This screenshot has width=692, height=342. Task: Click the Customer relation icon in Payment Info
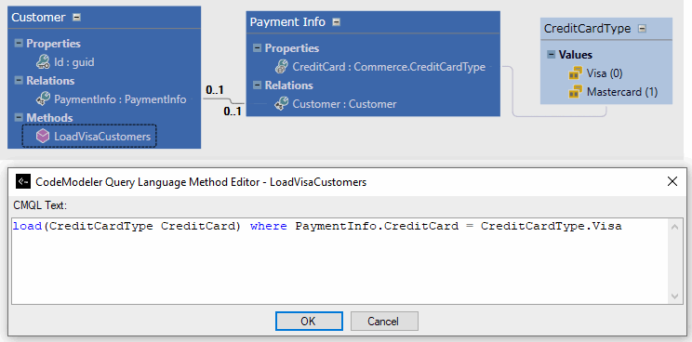(x=281, y=104)
